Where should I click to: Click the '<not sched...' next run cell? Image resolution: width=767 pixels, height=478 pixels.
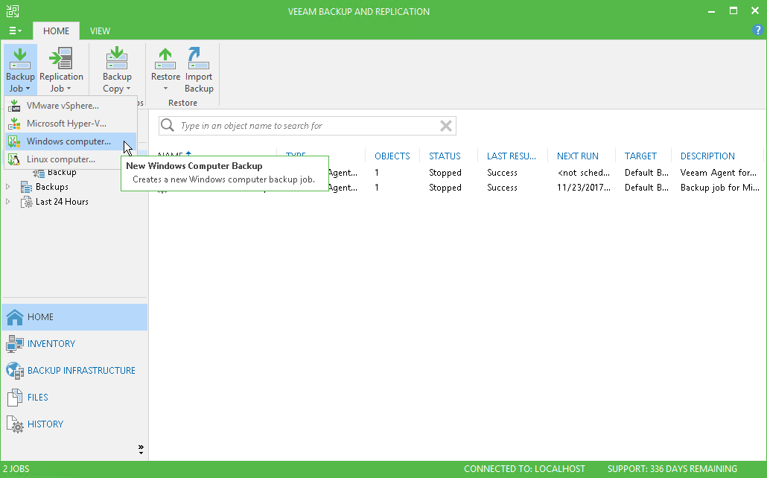pos(584,173)
